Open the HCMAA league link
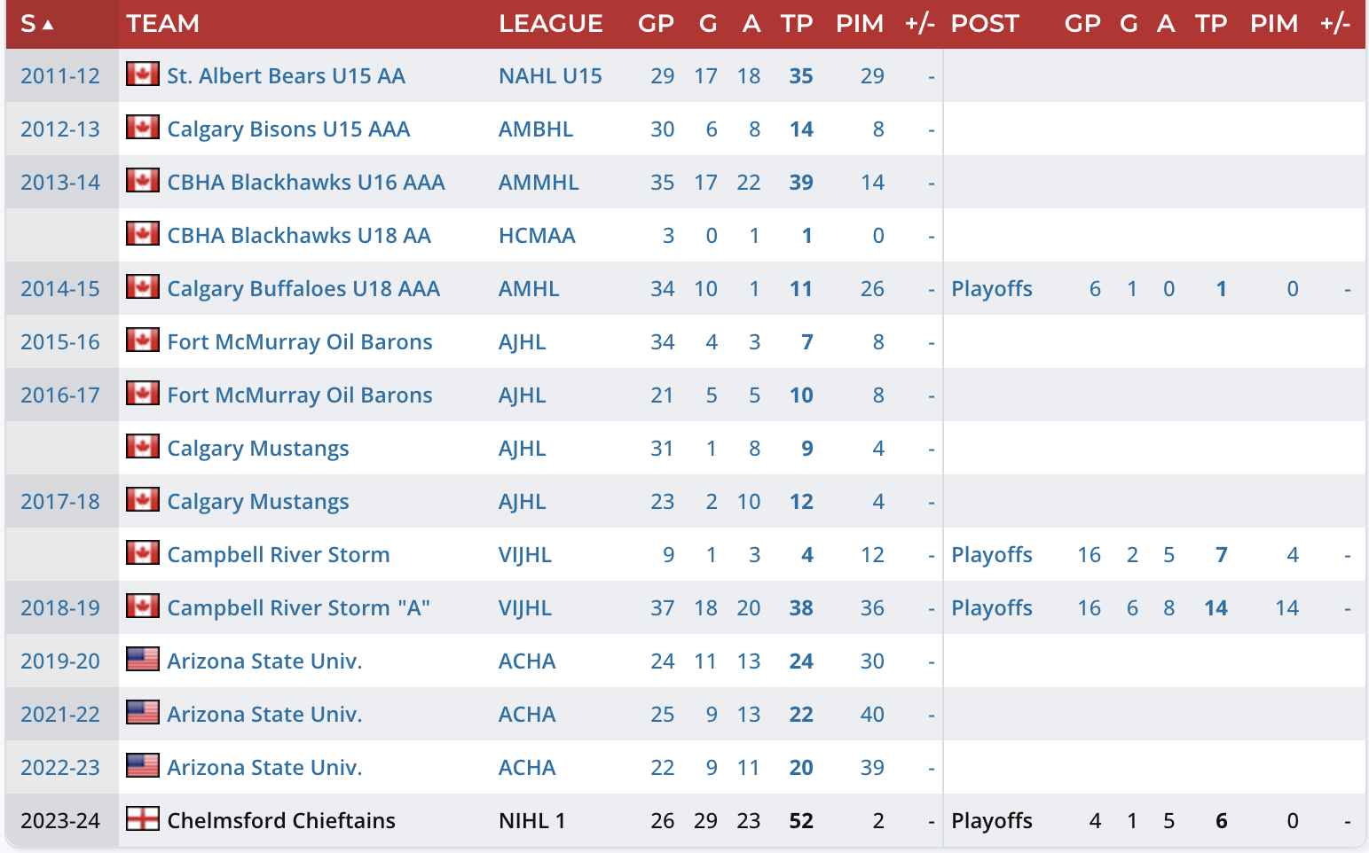The width and height of the screenshot is (1369, 853). pos(537,236)
